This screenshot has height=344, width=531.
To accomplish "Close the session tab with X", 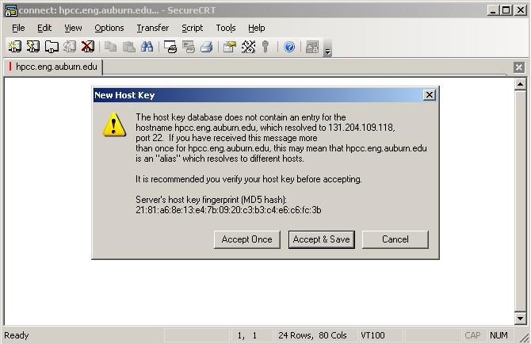I will [x=519, y=67].
